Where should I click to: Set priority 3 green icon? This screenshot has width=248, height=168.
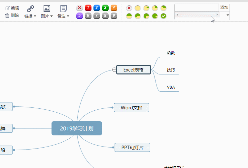tap(105, 8)
